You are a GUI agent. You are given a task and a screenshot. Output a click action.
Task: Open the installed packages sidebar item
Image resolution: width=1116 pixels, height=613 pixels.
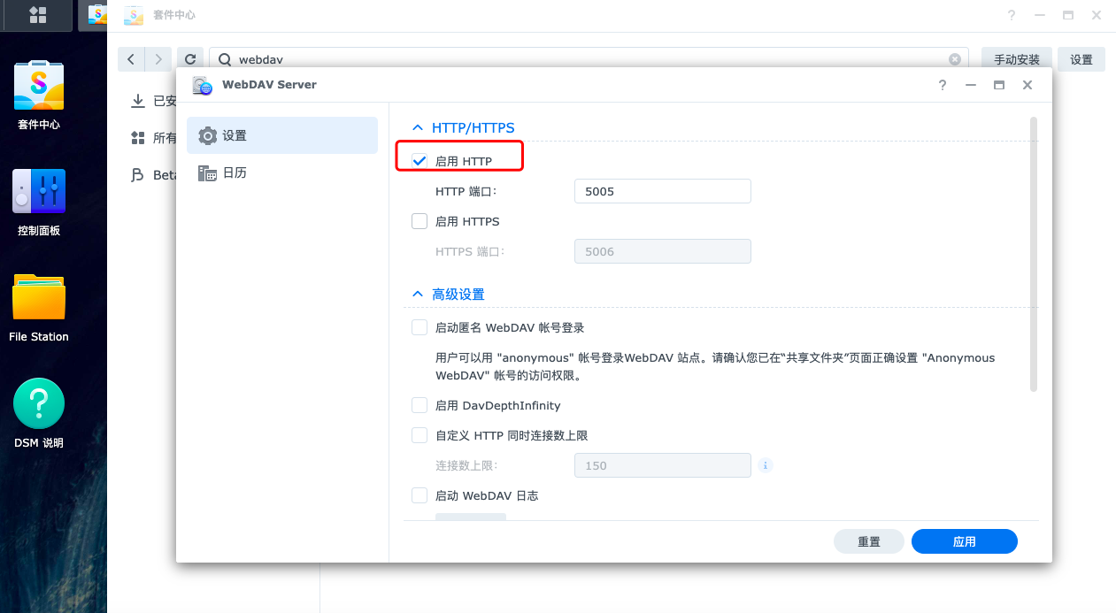(153, 101)
